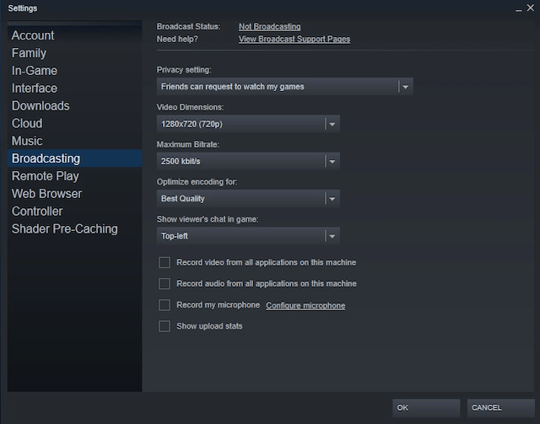
Task: Open the Optimize encoding for dropdown
Action: point(248,199)
